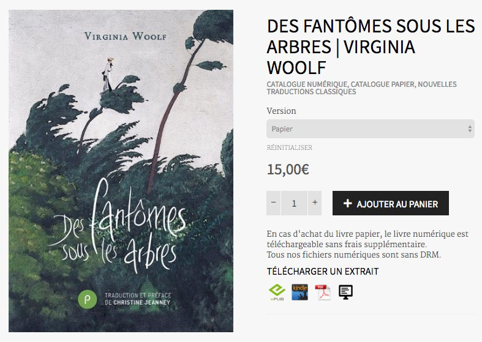Image resolution: width=482 pixels, height=342 pixels.
Task: Click Ajouter au panier
Action: (390, 203)
